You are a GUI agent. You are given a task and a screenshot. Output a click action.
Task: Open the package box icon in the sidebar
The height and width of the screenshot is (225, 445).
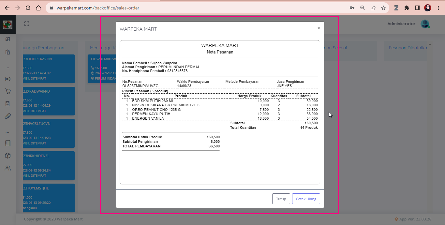pyautogui.click(x=8, y=156)
